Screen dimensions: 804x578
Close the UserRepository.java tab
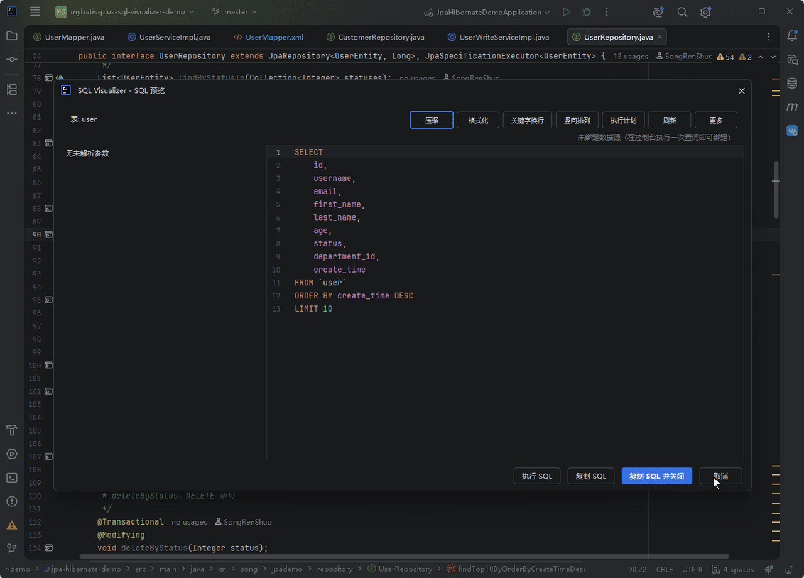[x=660, y=37]
